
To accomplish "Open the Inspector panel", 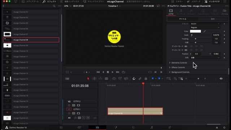I will point(212,1).
